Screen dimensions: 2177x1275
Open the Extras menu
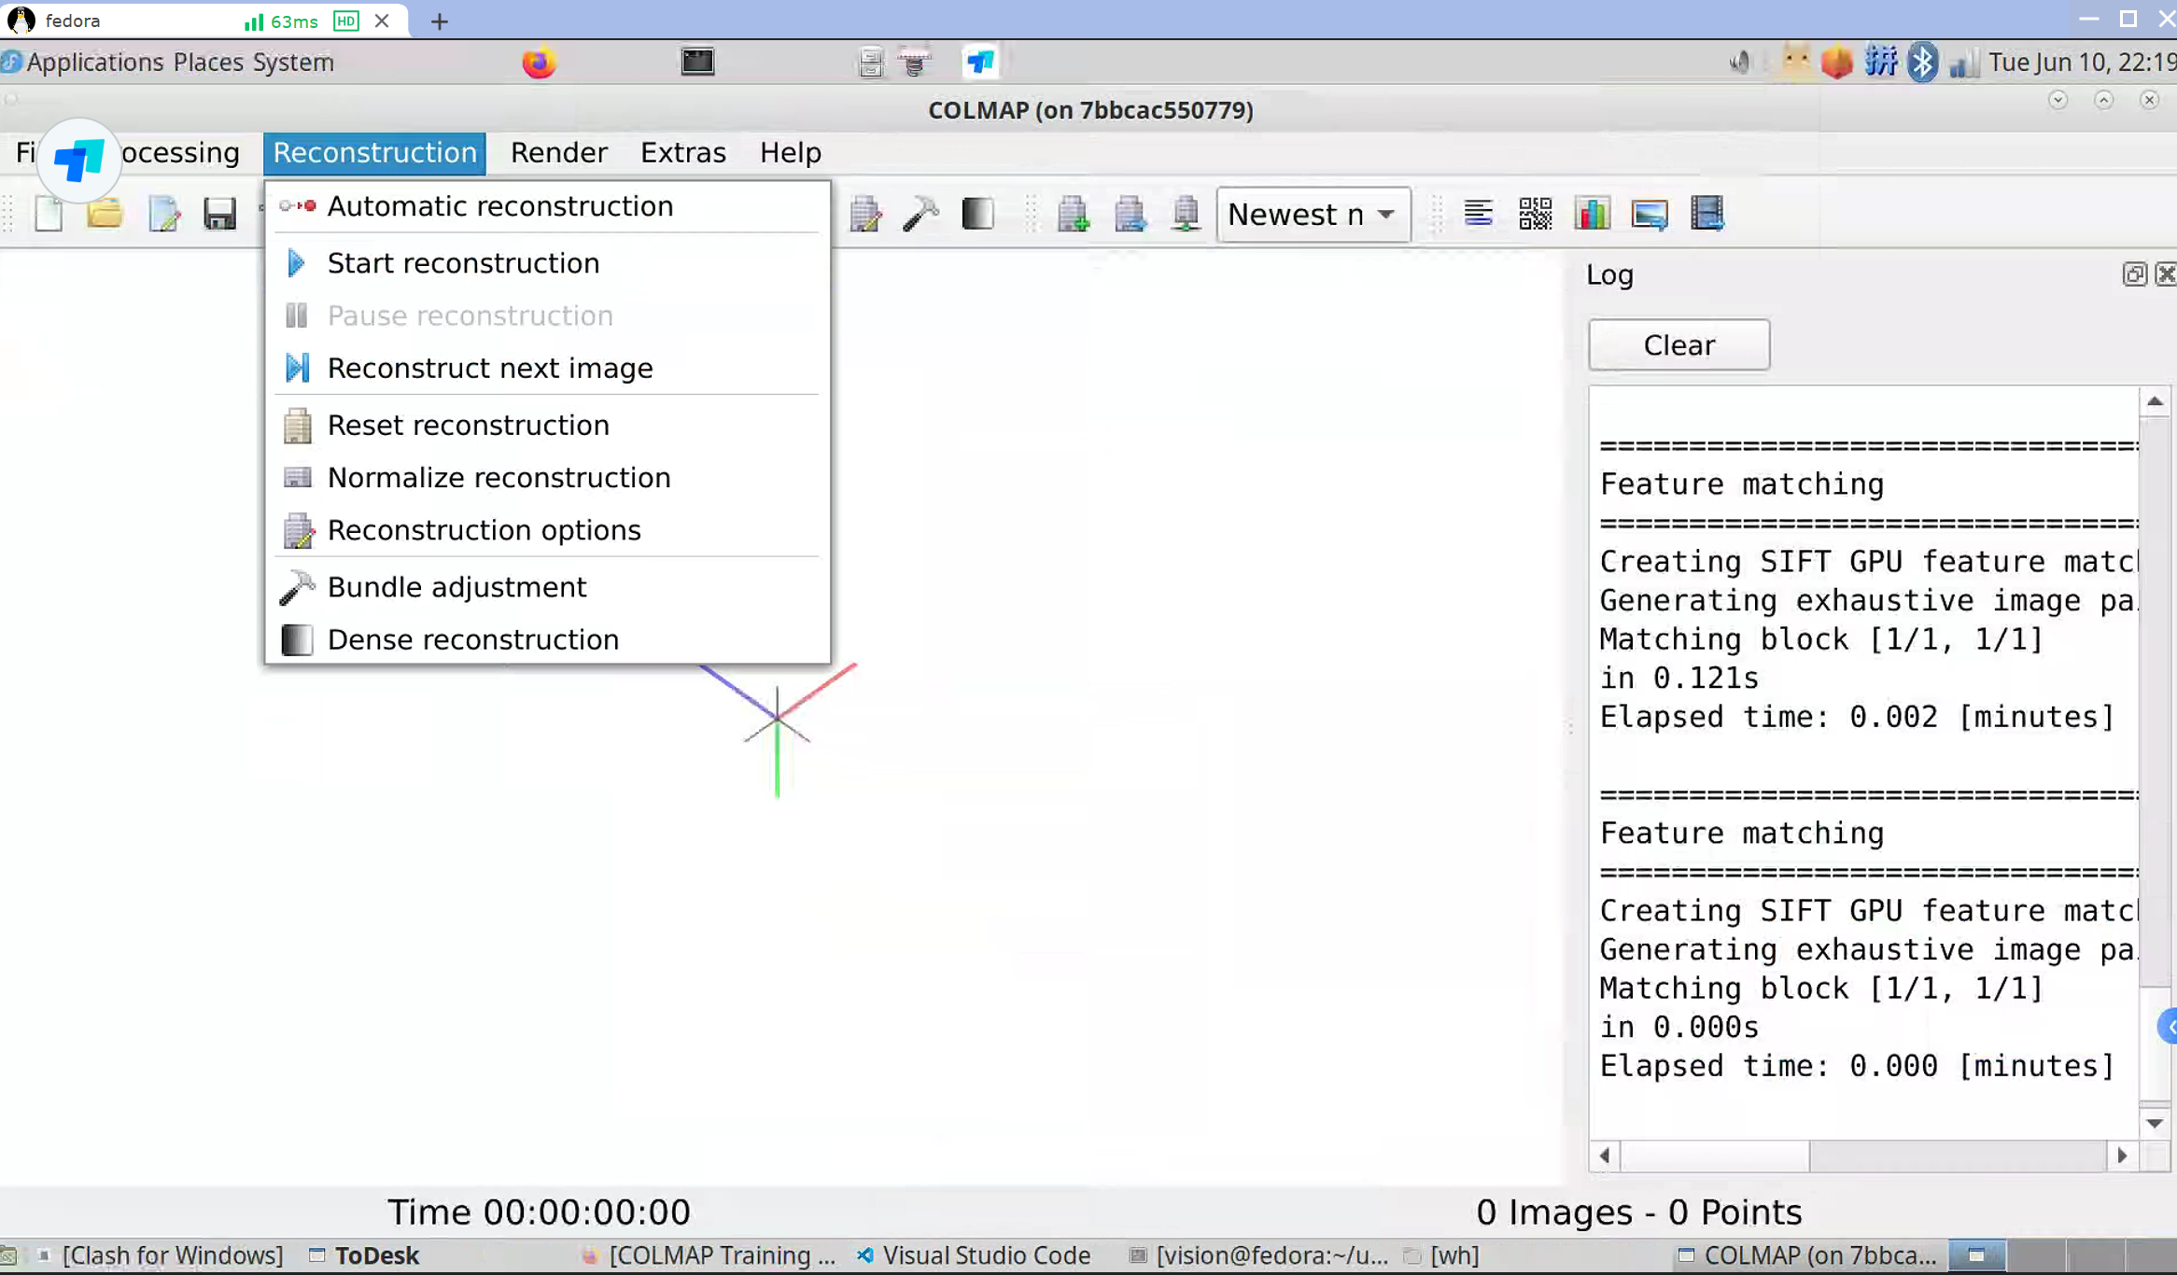click(x=682, y=153)
